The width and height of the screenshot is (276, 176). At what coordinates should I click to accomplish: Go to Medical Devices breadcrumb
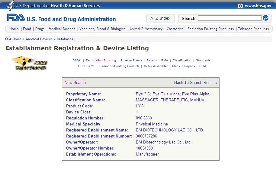[39, 39]
